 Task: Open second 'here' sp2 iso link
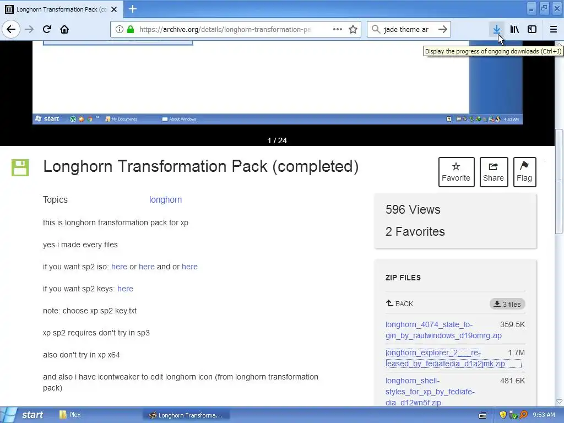click(147, 267)
